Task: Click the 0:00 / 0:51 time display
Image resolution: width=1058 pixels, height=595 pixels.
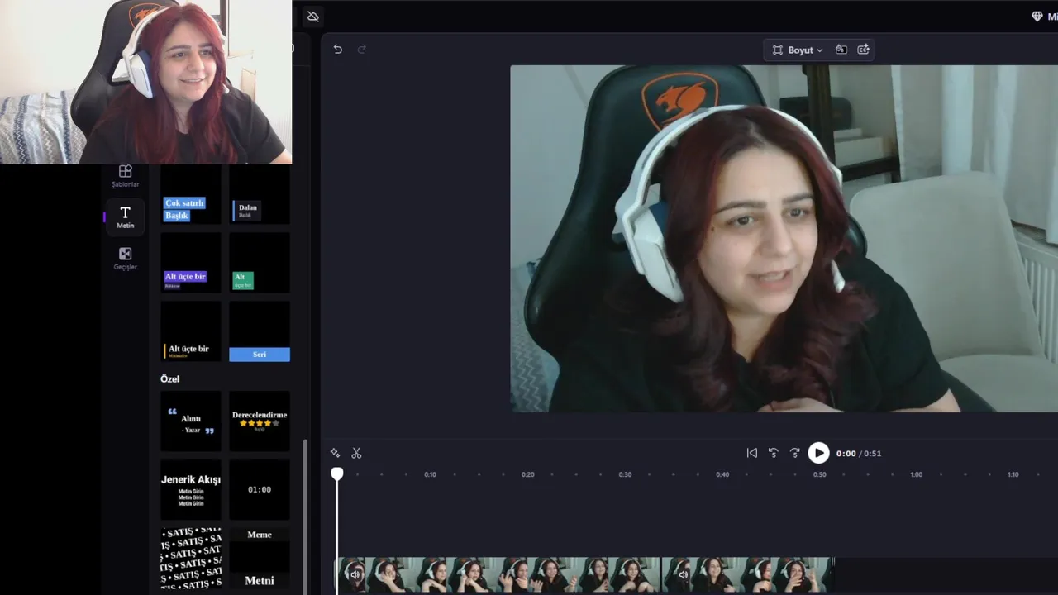Action: (x=859, y=453)
